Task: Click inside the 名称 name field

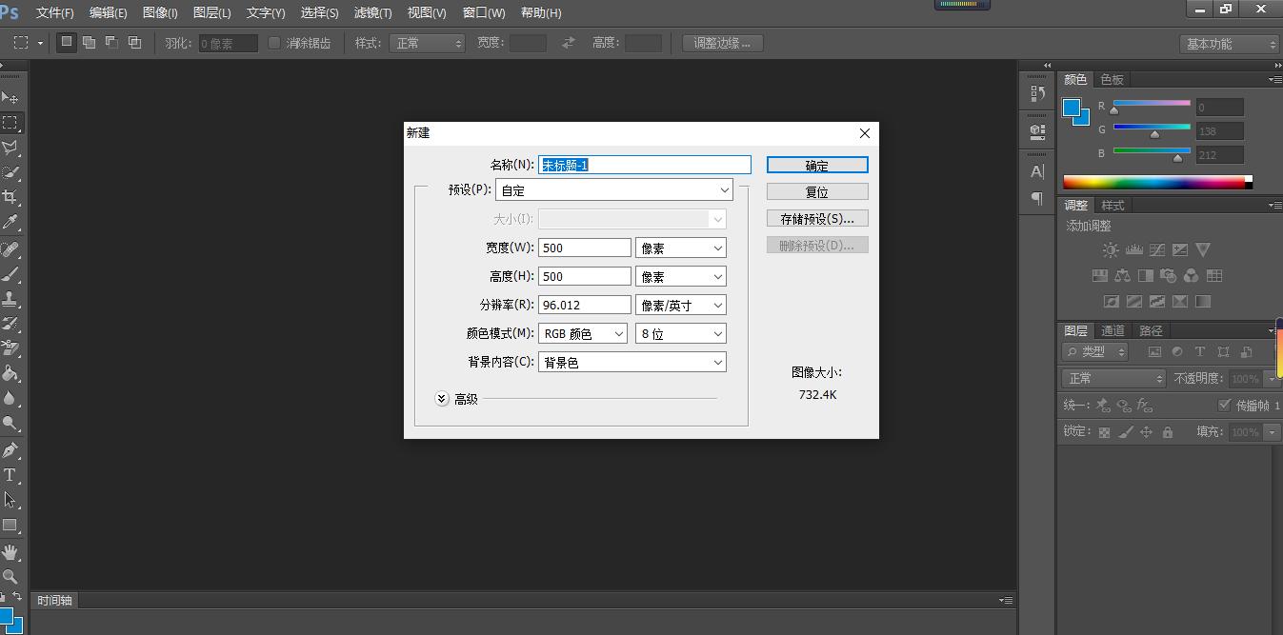Action: pyautogui.click(x=644, y=164)
